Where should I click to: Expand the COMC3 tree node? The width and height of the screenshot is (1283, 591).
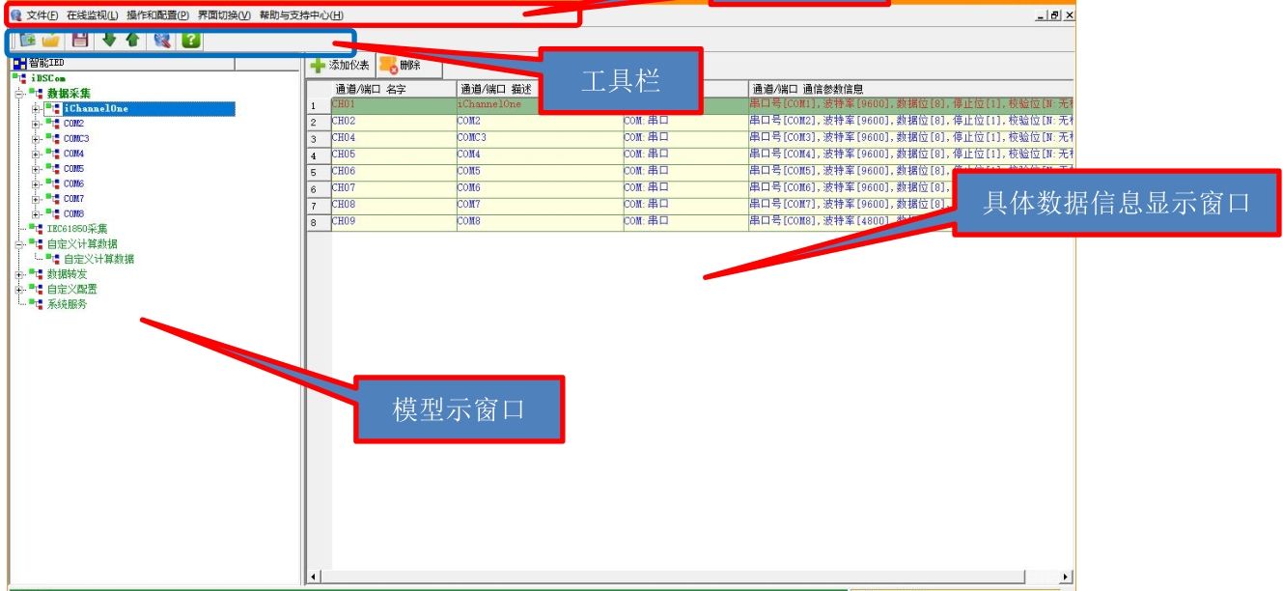(36, 139)
